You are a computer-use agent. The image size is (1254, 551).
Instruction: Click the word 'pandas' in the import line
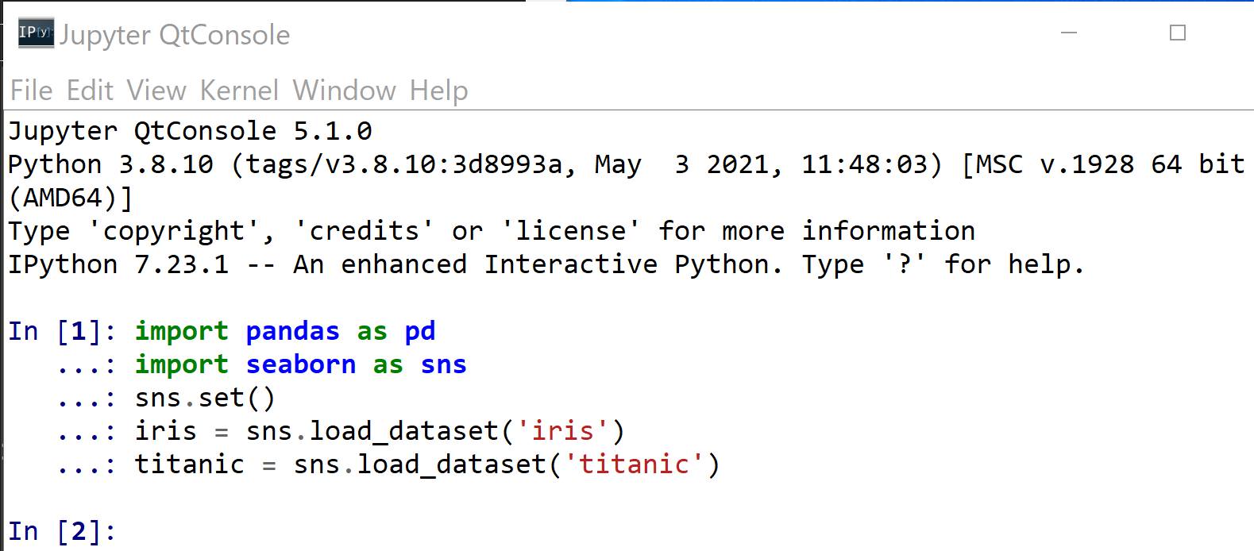tap(292, 331)
